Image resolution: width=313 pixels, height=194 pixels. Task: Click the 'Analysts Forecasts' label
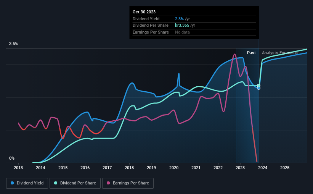click(x=280, y=53)
